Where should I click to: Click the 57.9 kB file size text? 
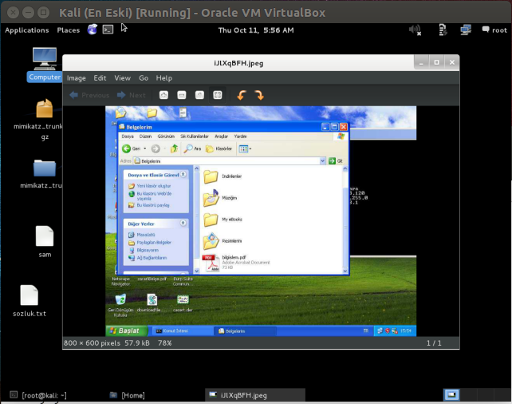point(137,343)
